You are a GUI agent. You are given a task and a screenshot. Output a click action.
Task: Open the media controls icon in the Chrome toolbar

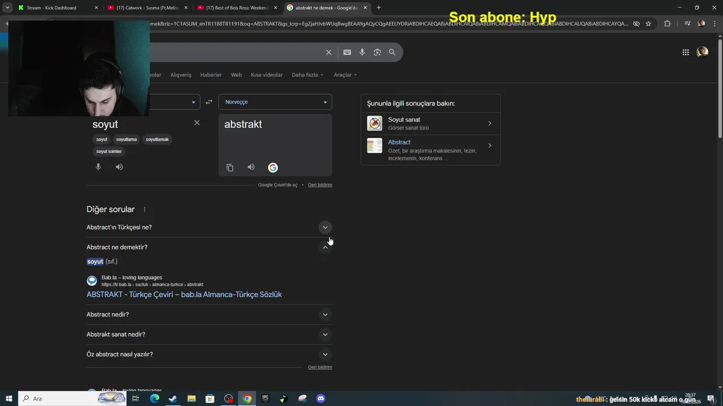687,24
